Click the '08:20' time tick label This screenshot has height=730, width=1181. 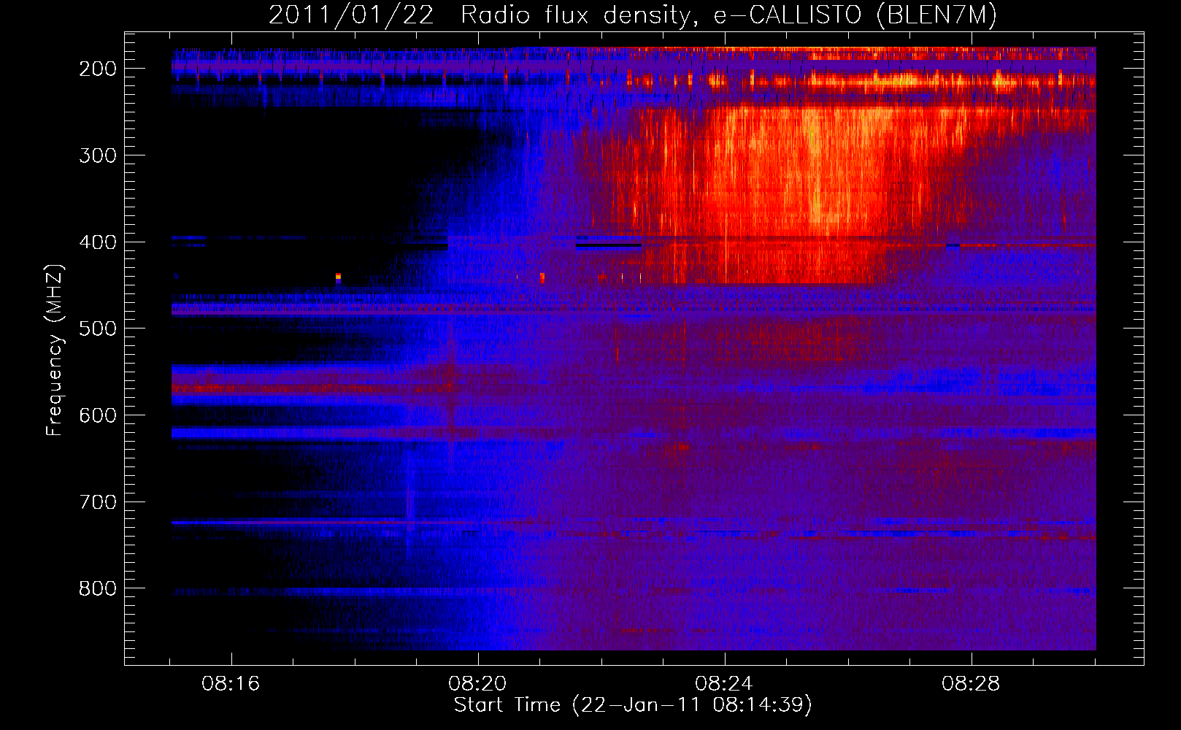click(478, 684)
